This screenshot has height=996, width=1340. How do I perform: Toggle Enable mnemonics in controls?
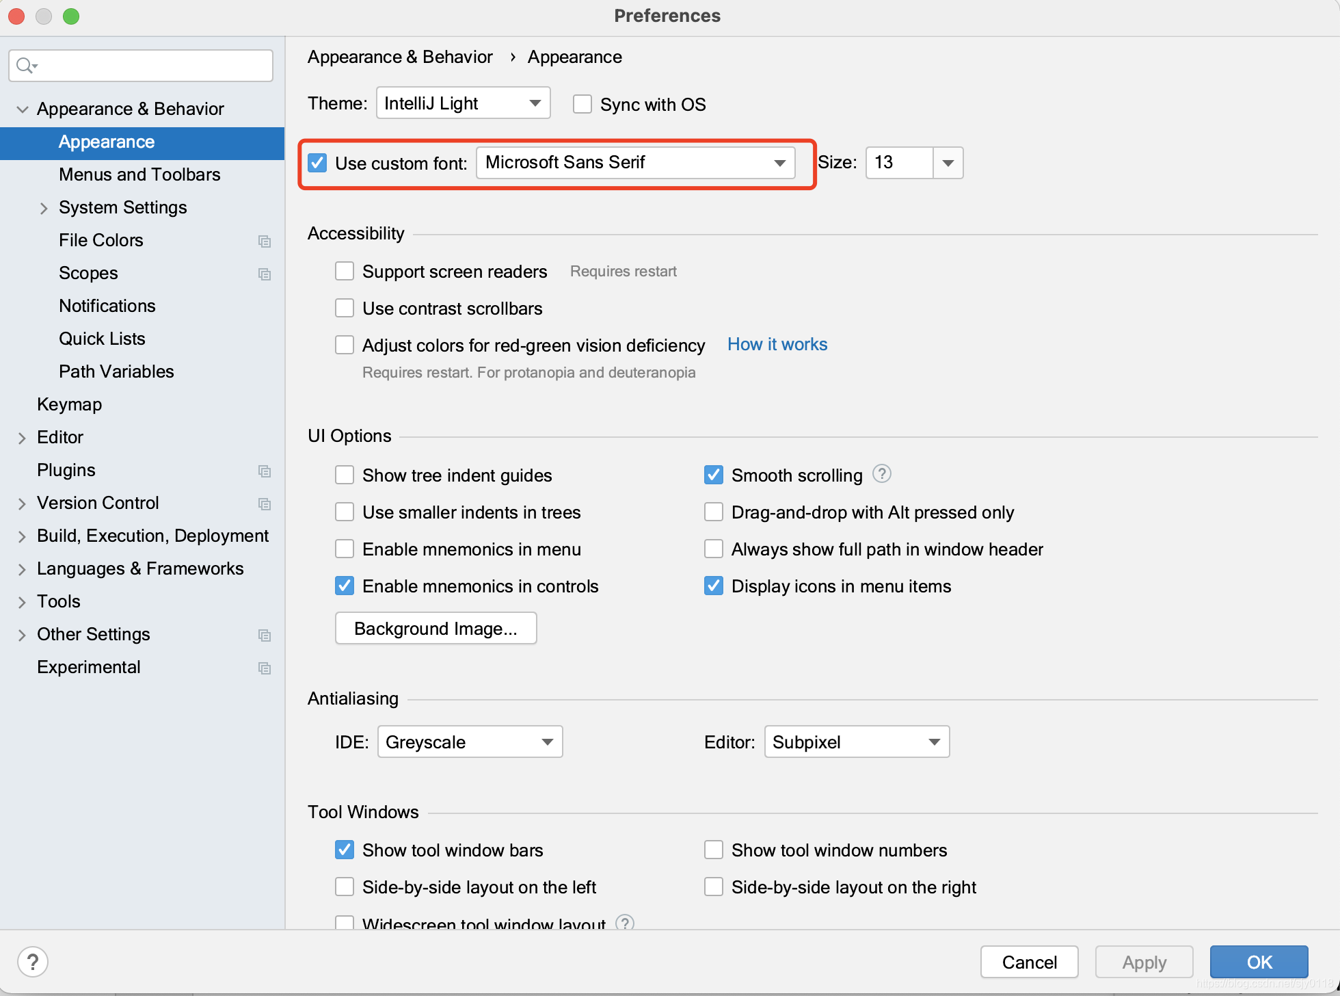pos(345,586)
